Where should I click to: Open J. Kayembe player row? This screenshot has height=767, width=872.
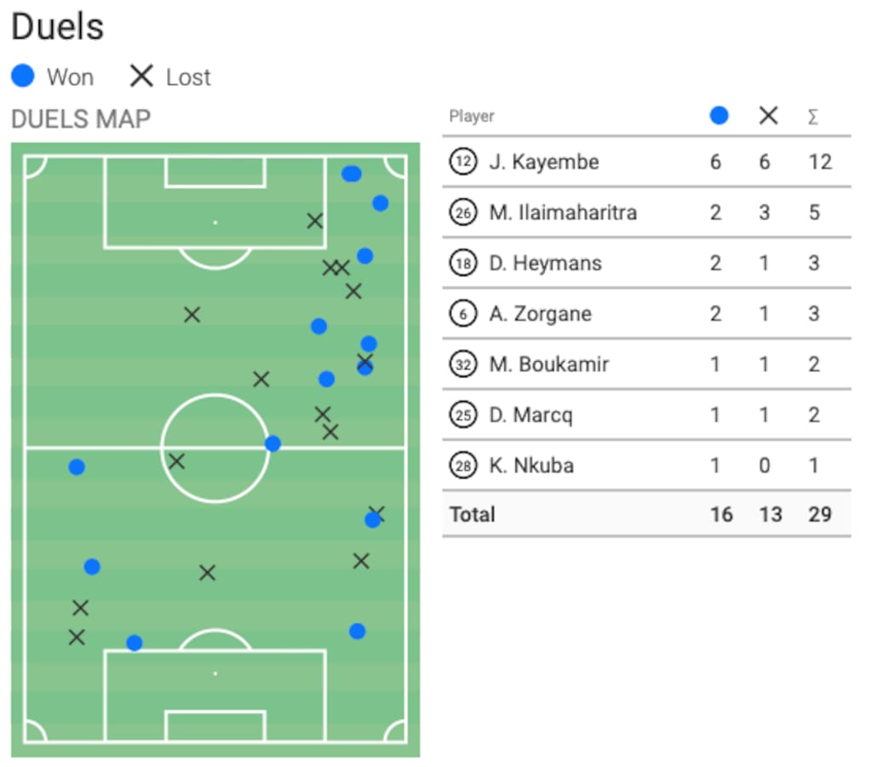coord(544,162)
